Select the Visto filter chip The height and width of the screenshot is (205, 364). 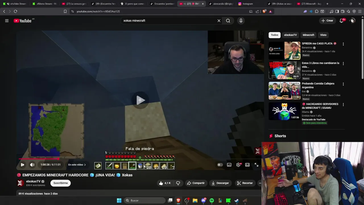tap(323, 35)
